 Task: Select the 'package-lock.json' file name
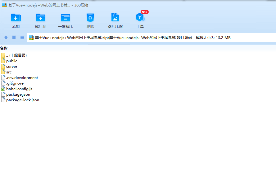(x=23, y=100)
